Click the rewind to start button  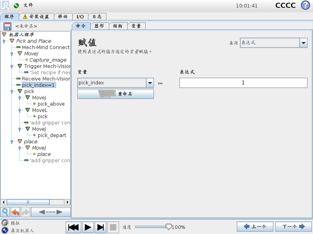(x=73, y=227)
